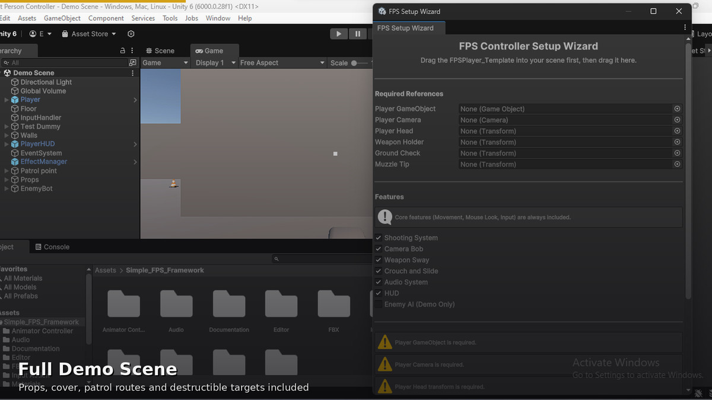Uncheck the HUD feature checkbox
Image resolution: width=712 pixels, height=400 pixels.
379,293
